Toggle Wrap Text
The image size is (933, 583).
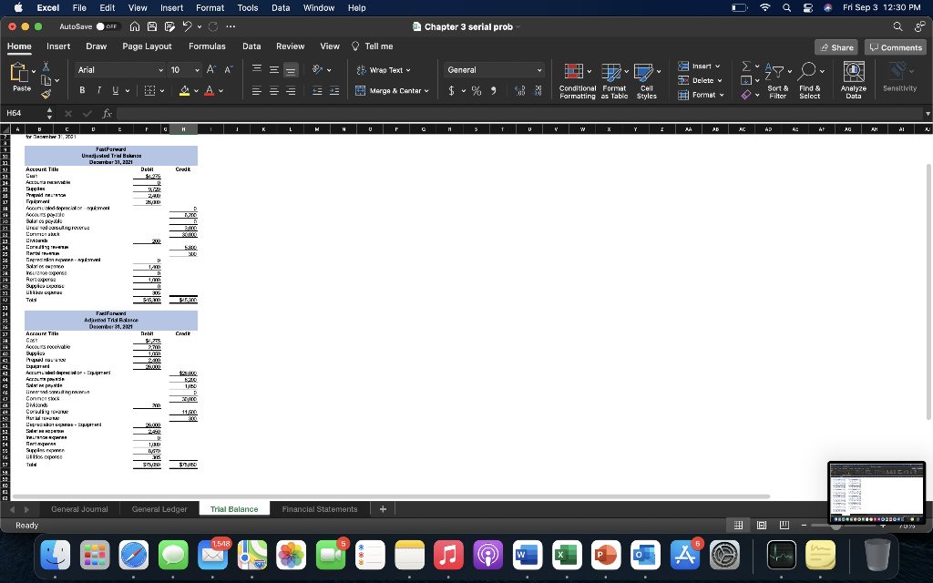pyautogui.click(x=384, y=69)
